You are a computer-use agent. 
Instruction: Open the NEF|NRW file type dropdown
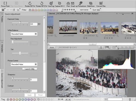coord(85,10)
